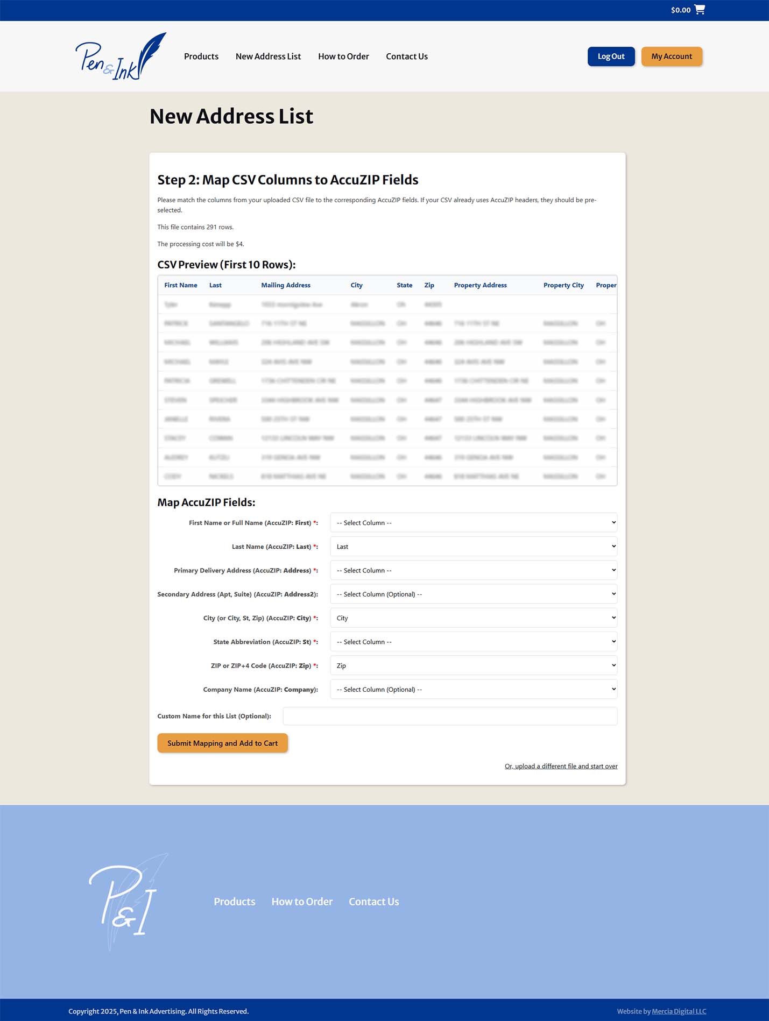Screen dimensions: 769x1021
Task: Click the Property City column header
Action: pos(563,285)
